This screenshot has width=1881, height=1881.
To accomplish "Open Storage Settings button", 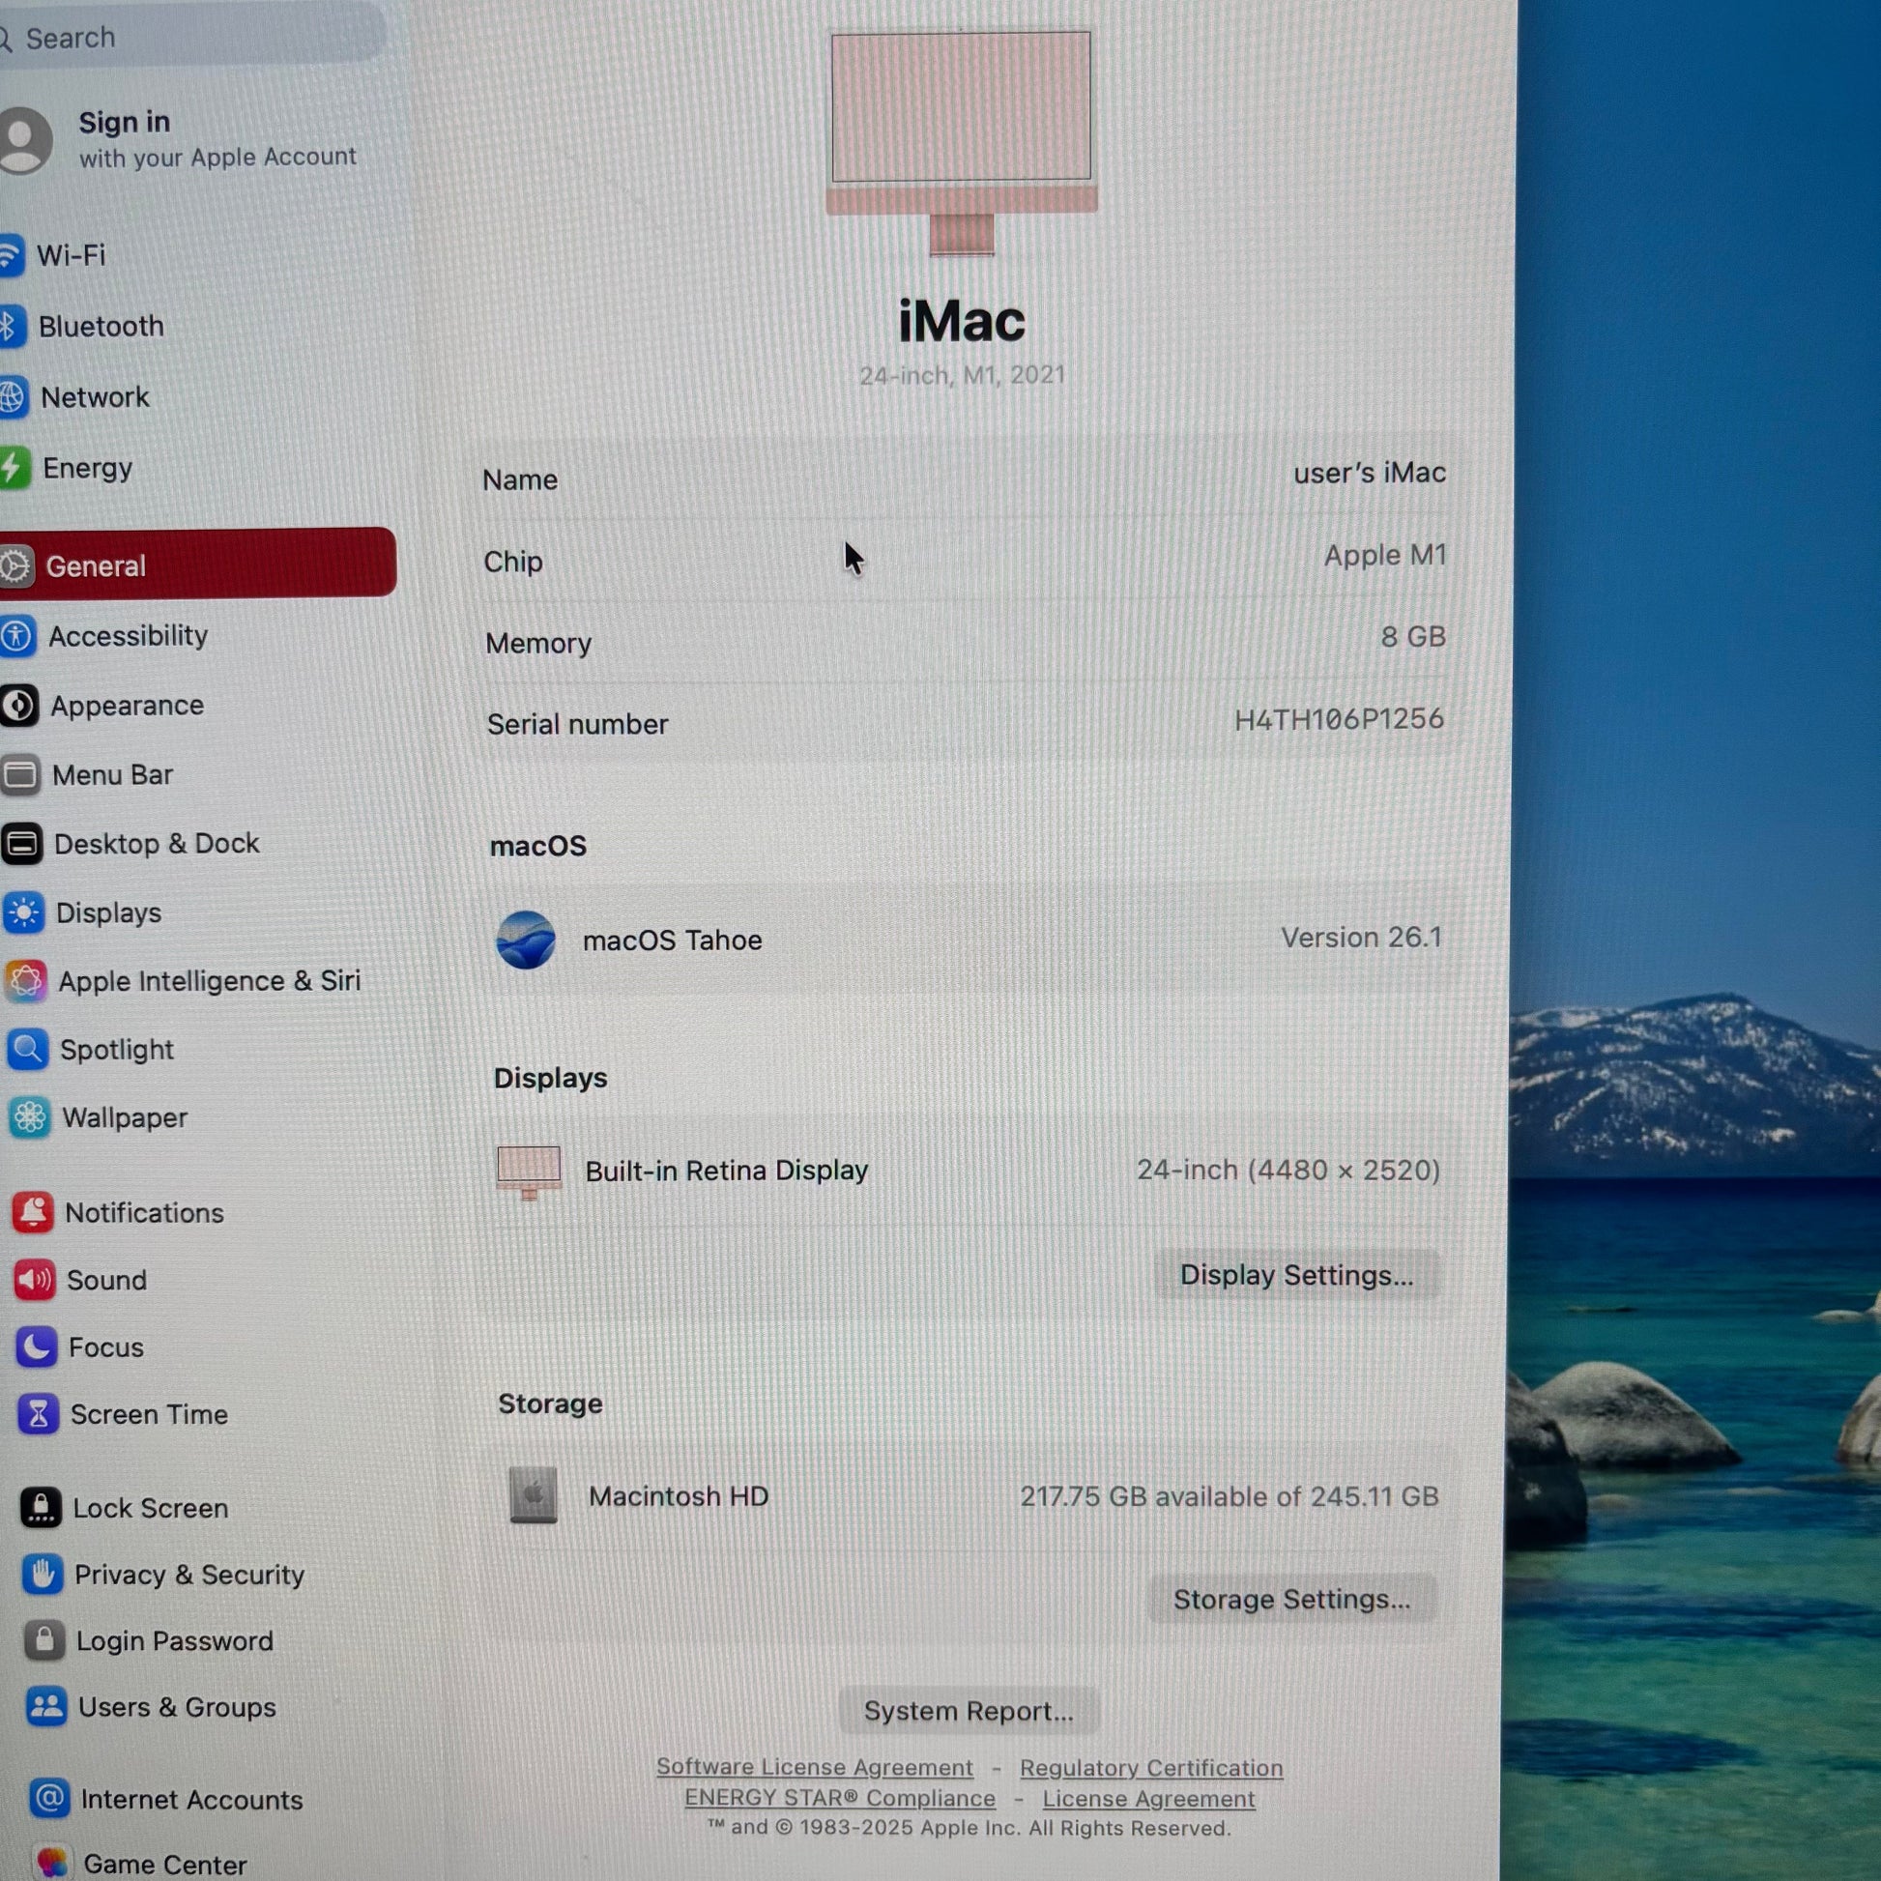I will 1291,1600.
